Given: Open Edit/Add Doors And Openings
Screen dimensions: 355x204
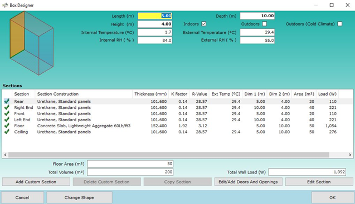Looking at the screenshot, I should pyautogui.click(x=248, y=182).
